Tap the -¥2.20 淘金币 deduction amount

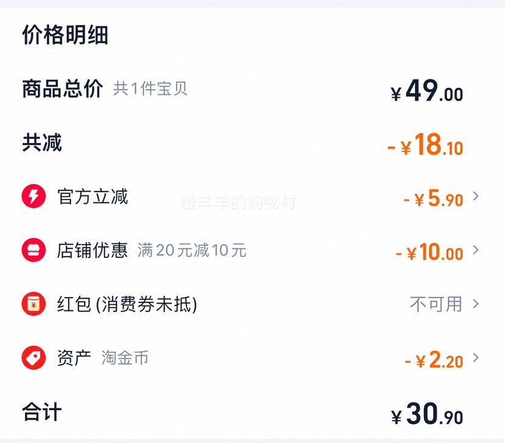(x=434, y=360)
